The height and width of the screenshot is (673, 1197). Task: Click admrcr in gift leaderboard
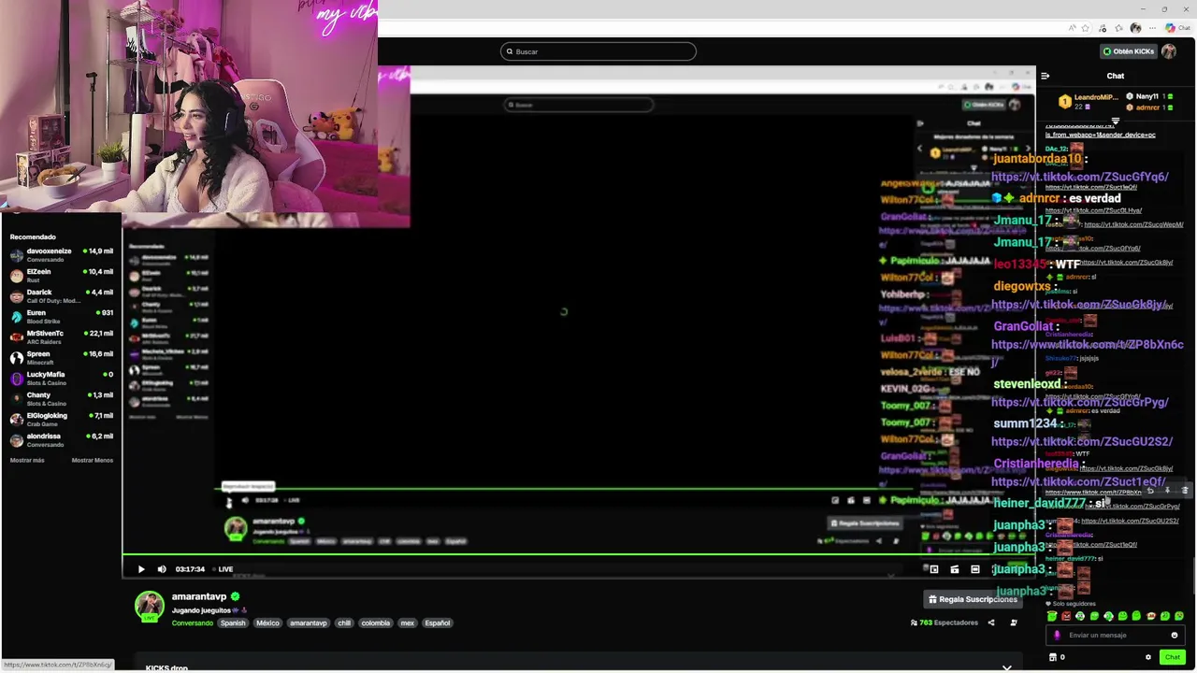(1148, 107)
